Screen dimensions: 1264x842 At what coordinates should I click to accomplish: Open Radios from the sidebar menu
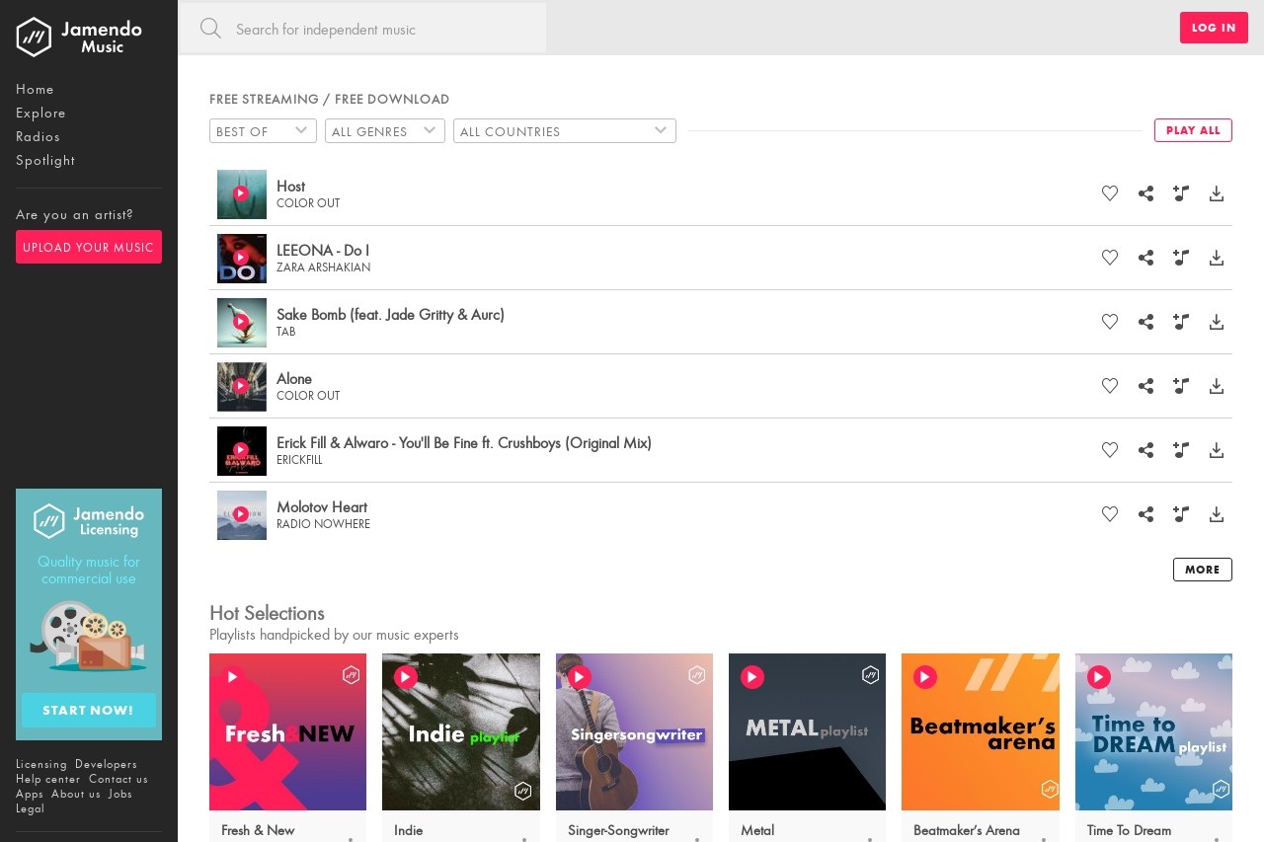(38, 136)
